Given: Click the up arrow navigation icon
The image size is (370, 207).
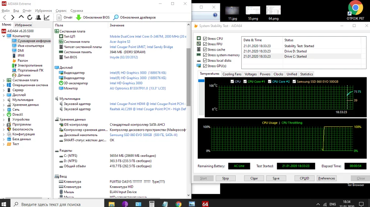Looking at the screenshot, I should 21,17.
